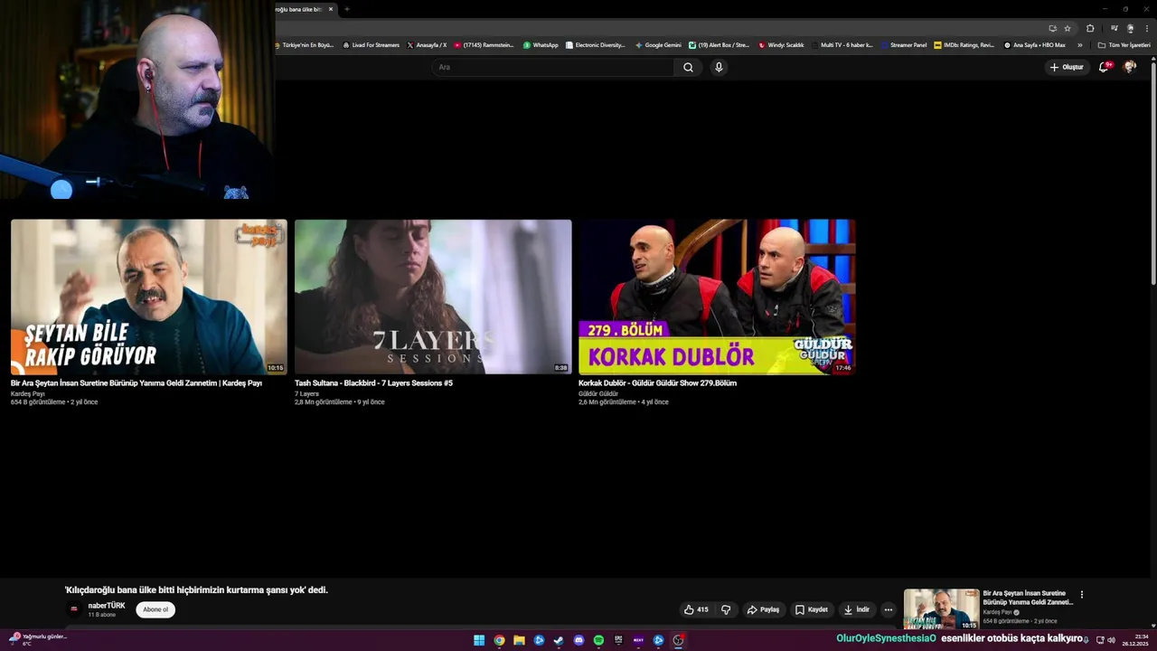The width and height of the screenshot is (1157, 651).
Task: Open the weather widget on taskbar
Action: point(38,639)
